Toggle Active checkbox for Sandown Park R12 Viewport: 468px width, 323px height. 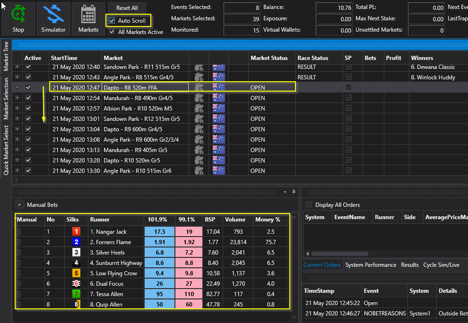click(28, 119)
